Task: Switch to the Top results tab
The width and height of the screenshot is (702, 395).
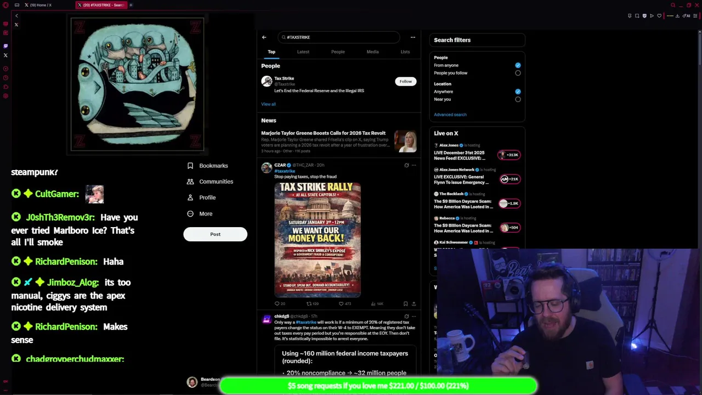Action: 271,52
